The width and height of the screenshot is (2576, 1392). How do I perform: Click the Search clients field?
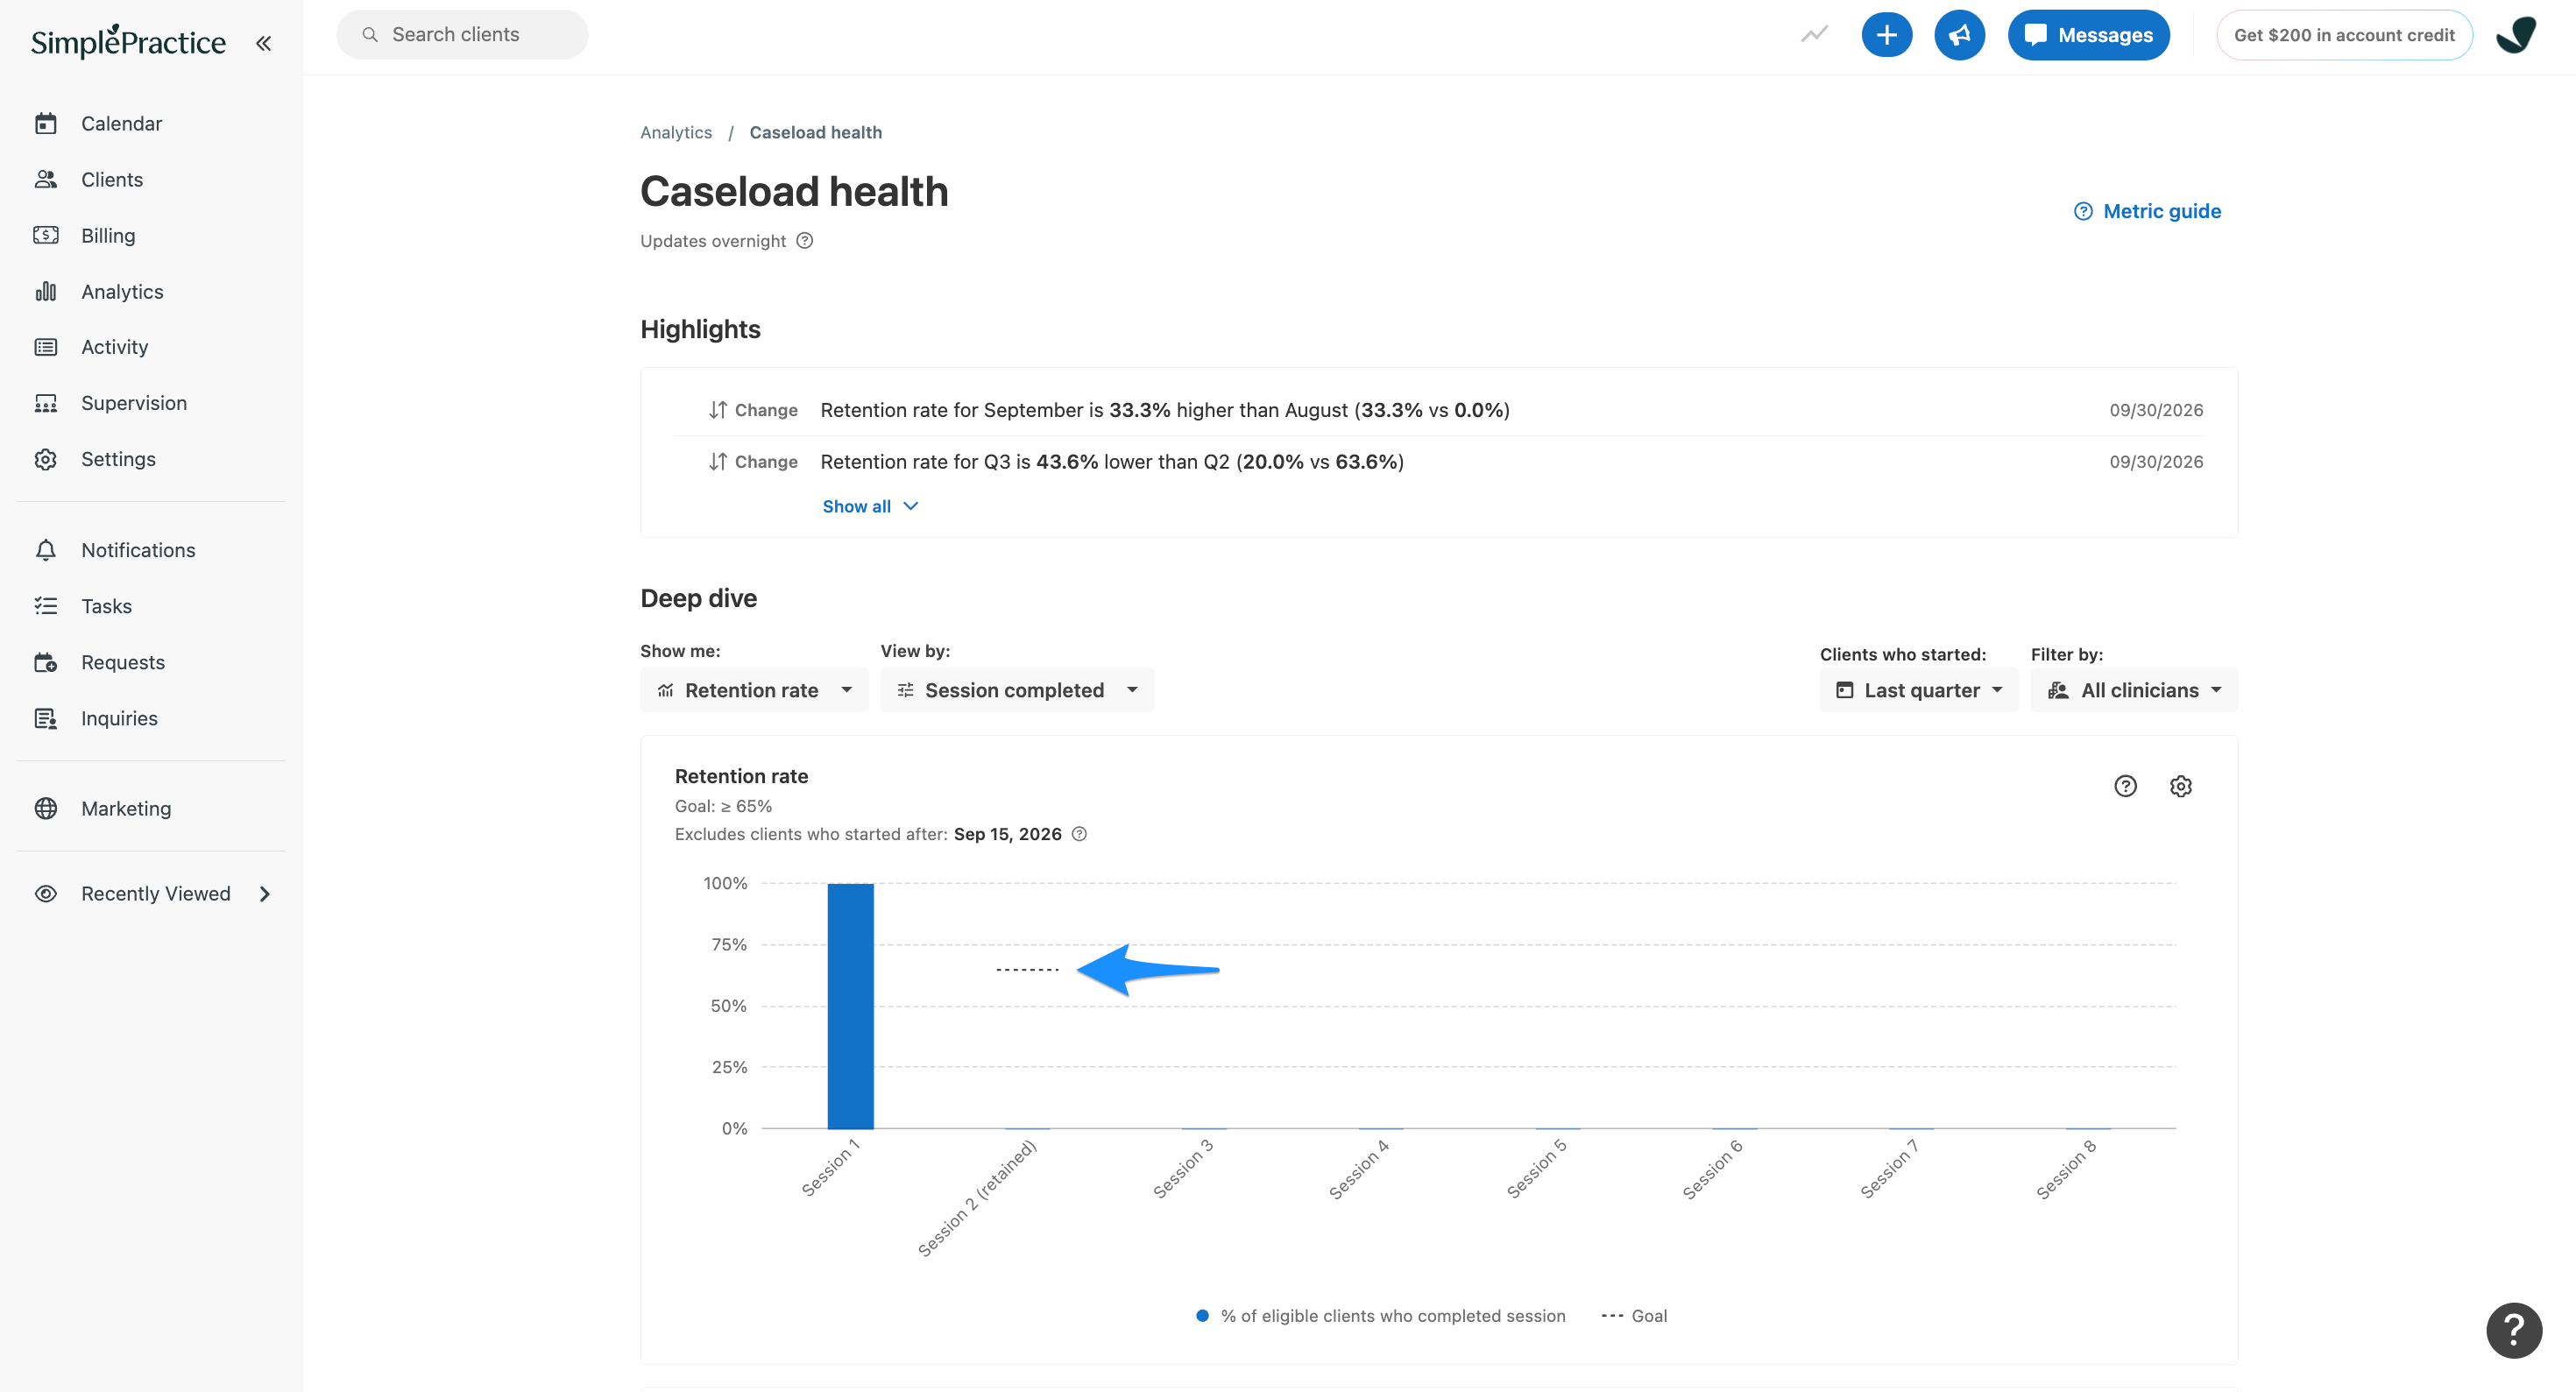coord(462,35)
